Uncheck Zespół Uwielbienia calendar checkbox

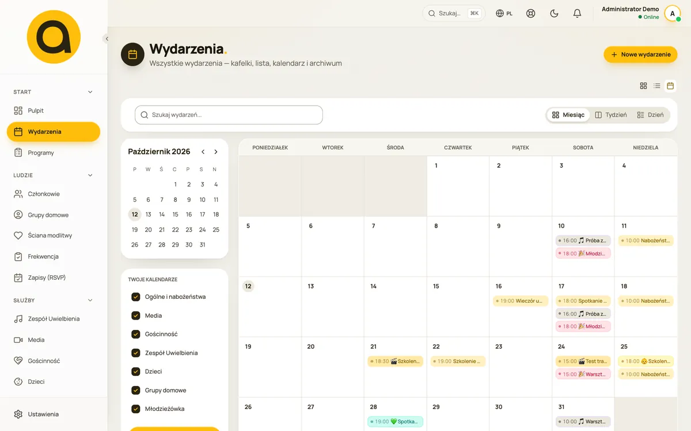point(136,353)
